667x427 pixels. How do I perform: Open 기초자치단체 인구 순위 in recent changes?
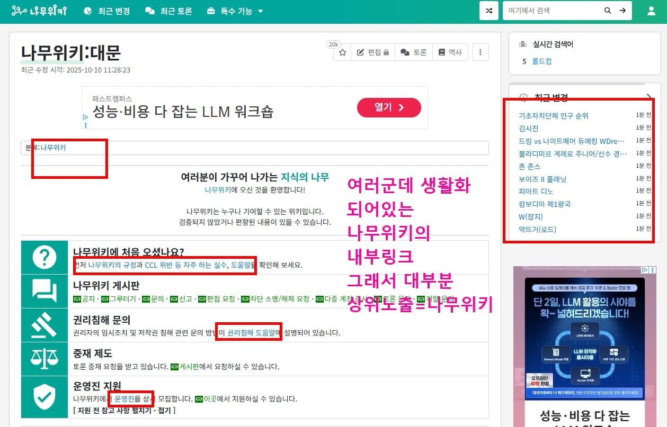(x=554, y=115)
